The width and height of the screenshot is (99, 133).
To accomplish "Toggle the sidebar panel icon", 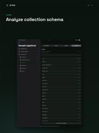I will tap(19, 42).
